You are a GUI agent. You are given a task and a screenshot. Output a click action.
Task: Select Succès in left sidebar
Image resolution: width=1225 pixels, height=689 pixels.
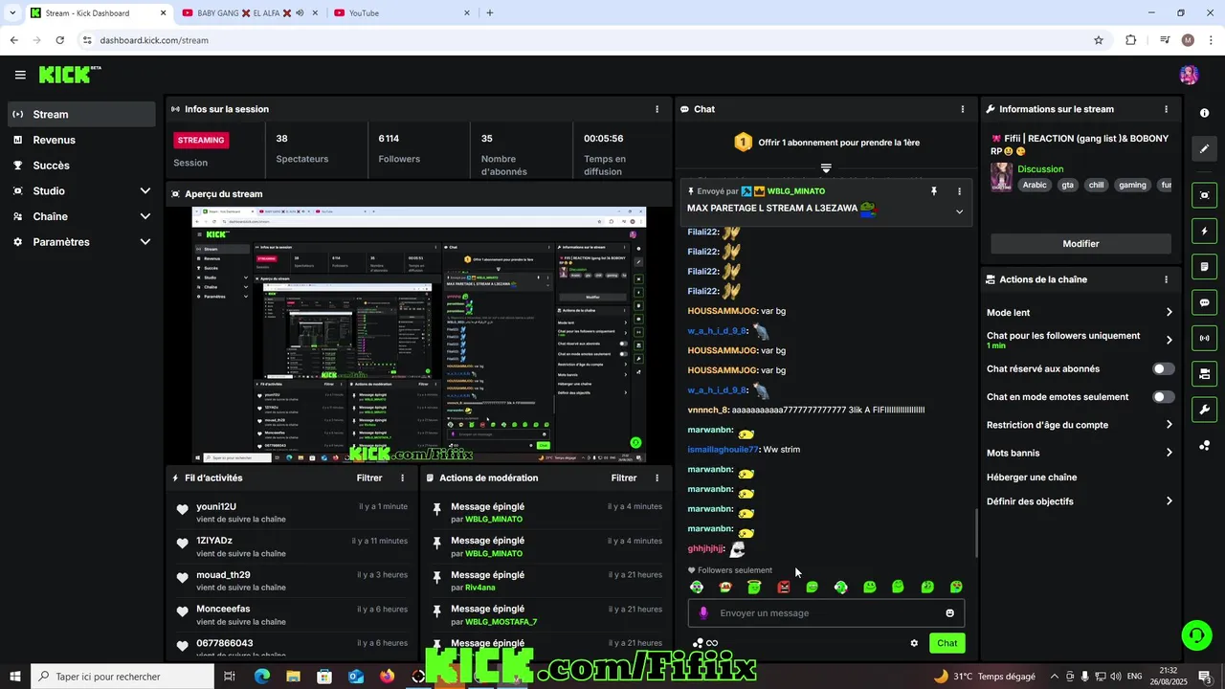[x=81, y=166]
